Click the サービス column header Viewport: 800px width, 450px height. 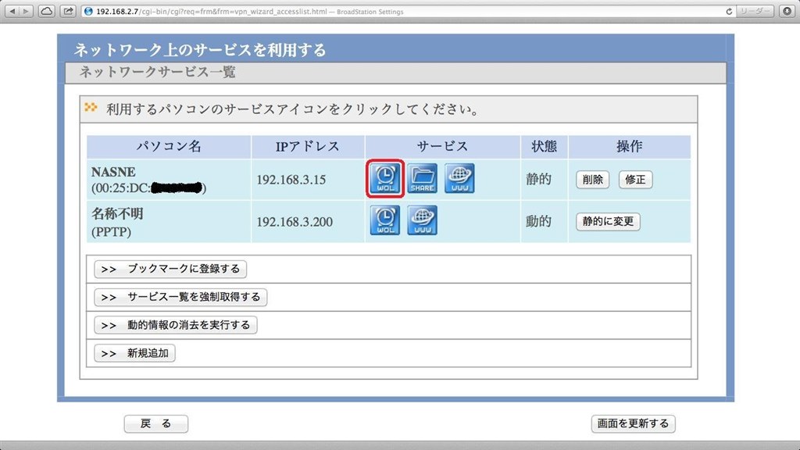tap(442, 146)
